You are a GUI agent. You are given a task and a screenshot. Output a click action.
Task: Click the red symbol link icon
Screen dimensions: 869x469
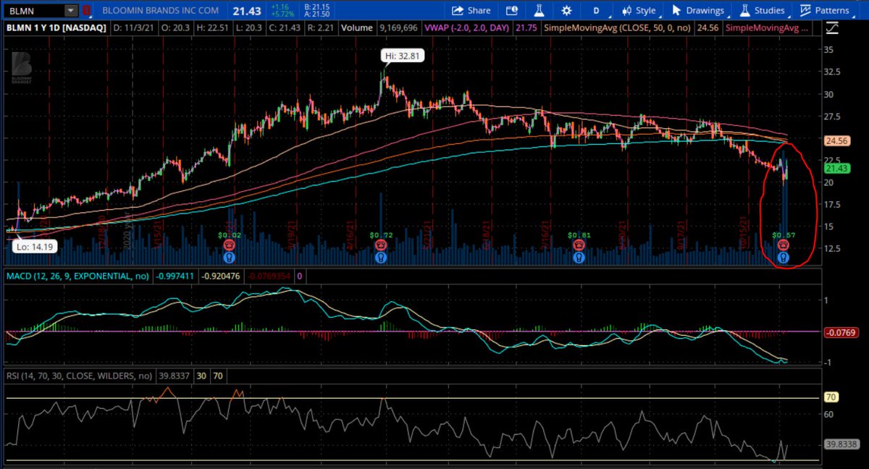(x=87, y=10)
